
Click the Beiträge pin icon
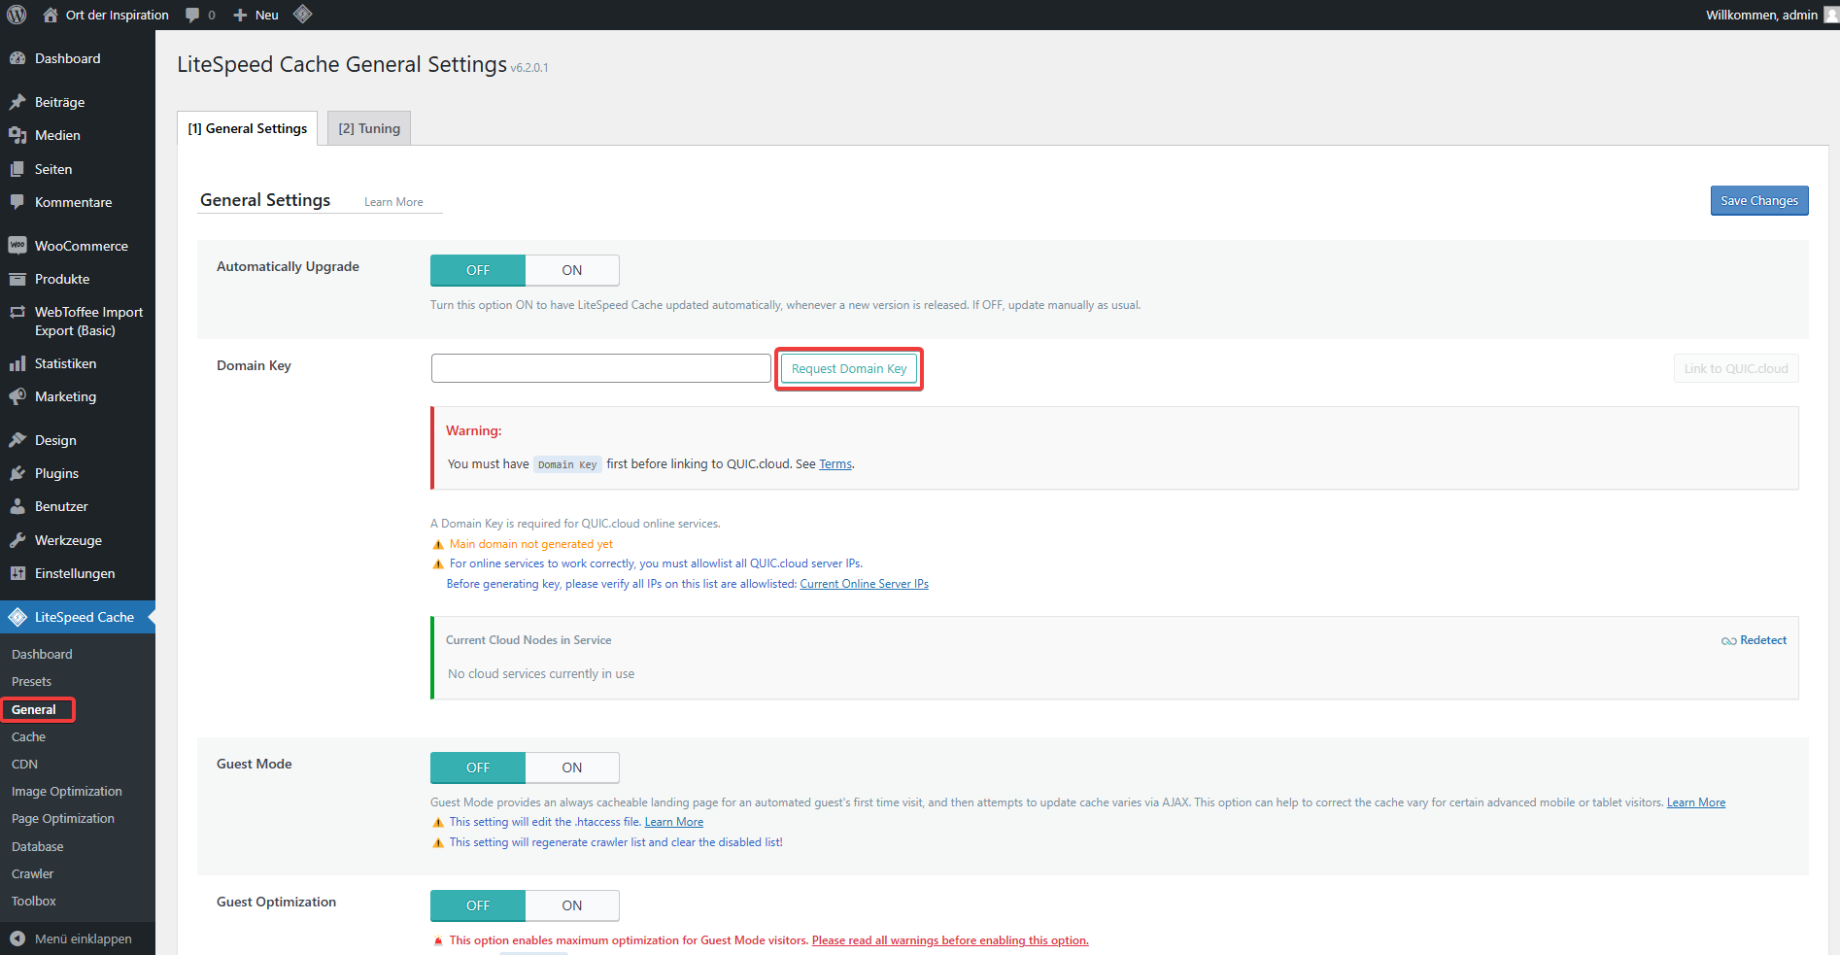click(17, 102)
